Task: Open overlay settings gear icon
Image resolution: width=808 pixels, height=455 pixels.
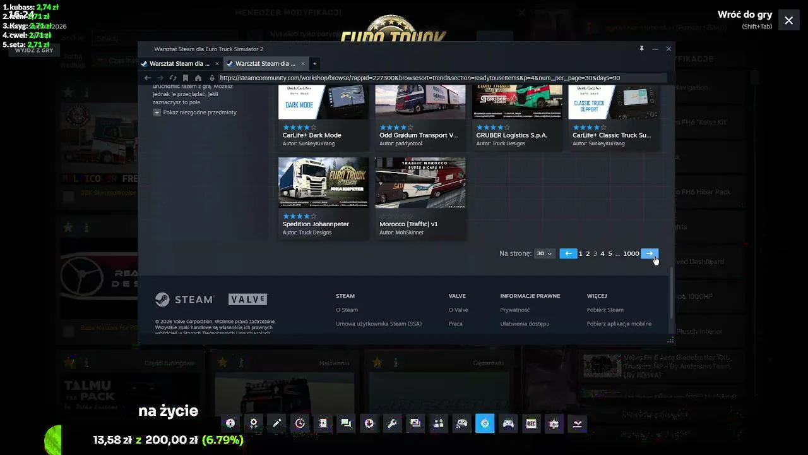Action: 254,423
